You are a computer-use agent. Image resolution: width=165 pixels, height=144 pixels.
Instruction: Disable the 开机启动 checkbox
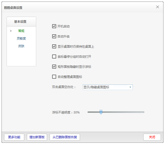[x=54, y=26]
